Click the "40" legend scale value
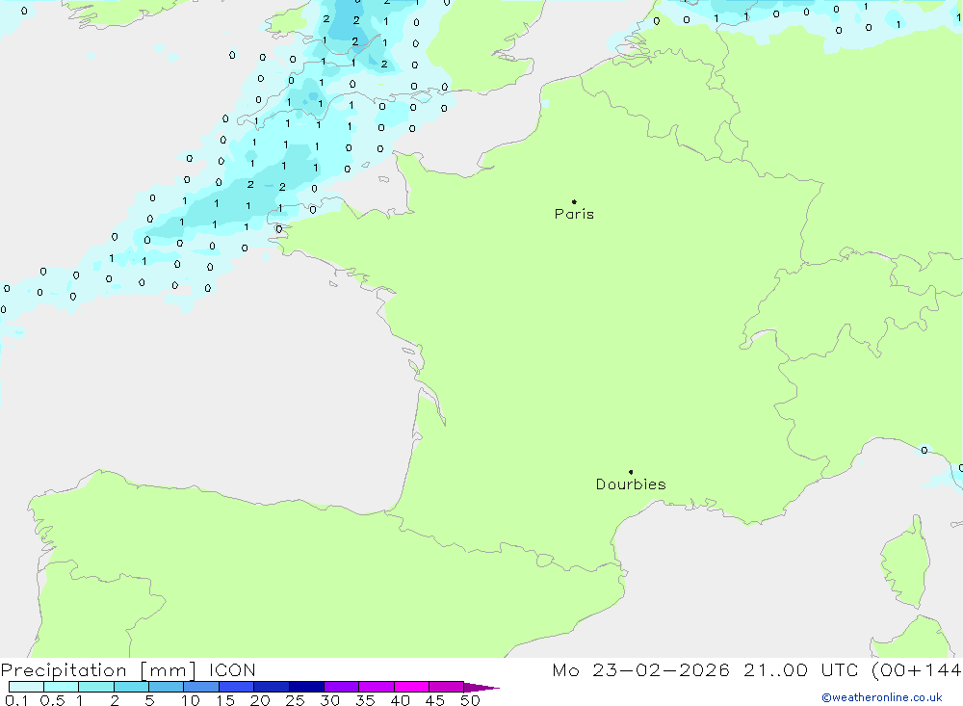The image size is (963, 706). coord(401,700)
